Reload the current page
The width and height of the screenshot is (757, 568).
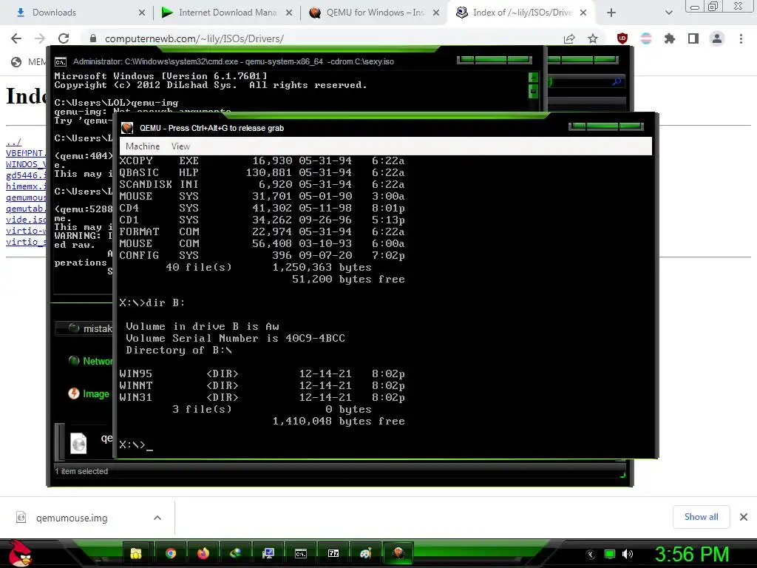pos(64,38)
